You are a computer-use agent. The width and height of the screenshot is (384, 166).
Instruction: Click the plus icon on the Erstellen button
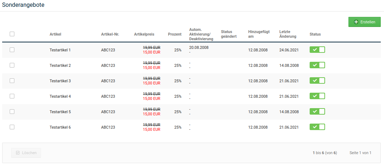[356, 22]
